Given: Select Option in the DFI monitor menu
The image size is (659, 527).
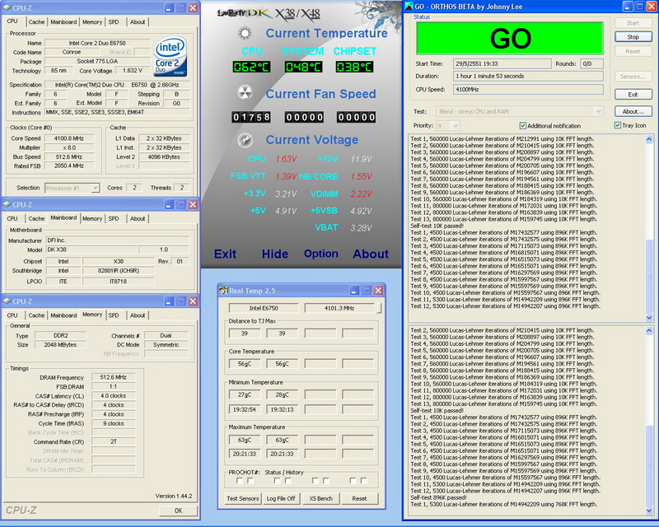Looking at the screenshot, I should pos(321,254).
